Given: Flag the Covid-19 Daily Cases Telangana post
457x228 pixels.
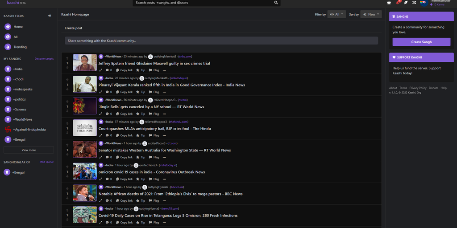Looking at the screenshot, I should coord(154,222).
